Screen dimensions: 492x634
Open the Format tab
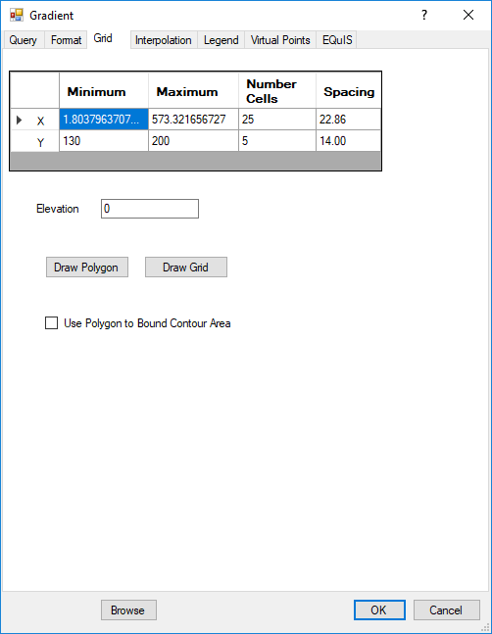(x=66, y=40)
